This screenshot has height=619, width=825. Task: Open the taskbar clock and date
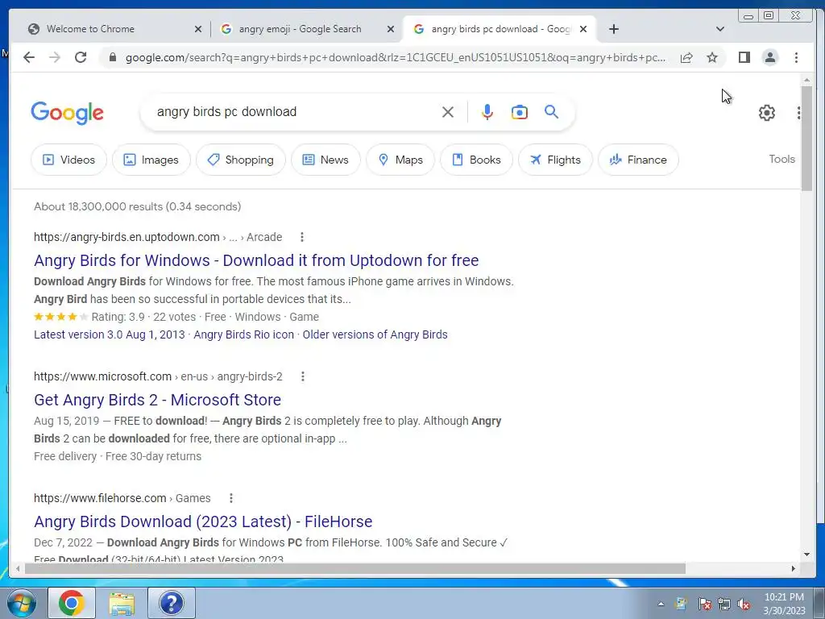pyautogui.click(x=784, y=603)
